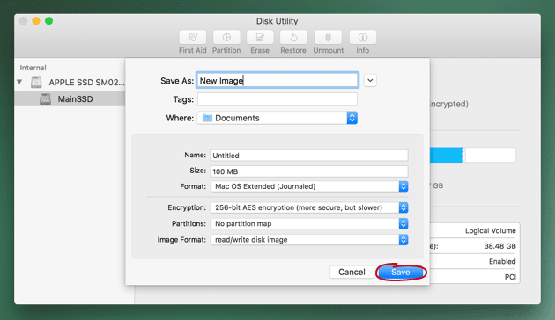Expand the save dialog with chevron button

pos(370,81)
